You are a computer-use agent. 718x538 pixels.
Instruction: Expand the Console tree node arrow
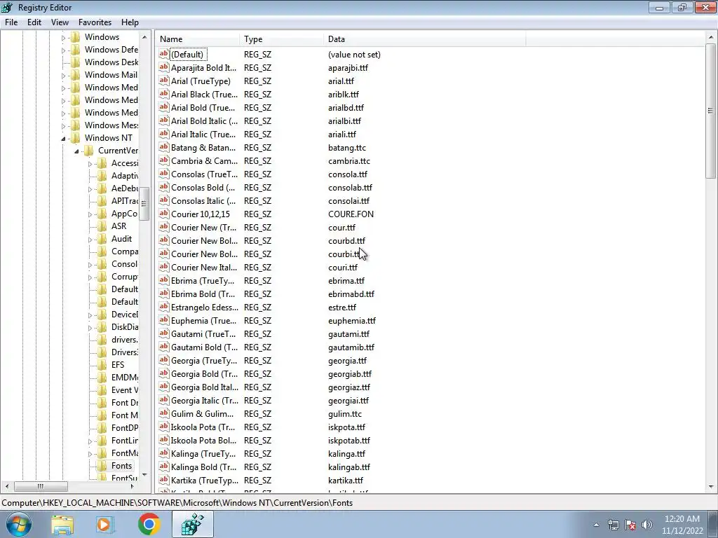tap(90, 265)
